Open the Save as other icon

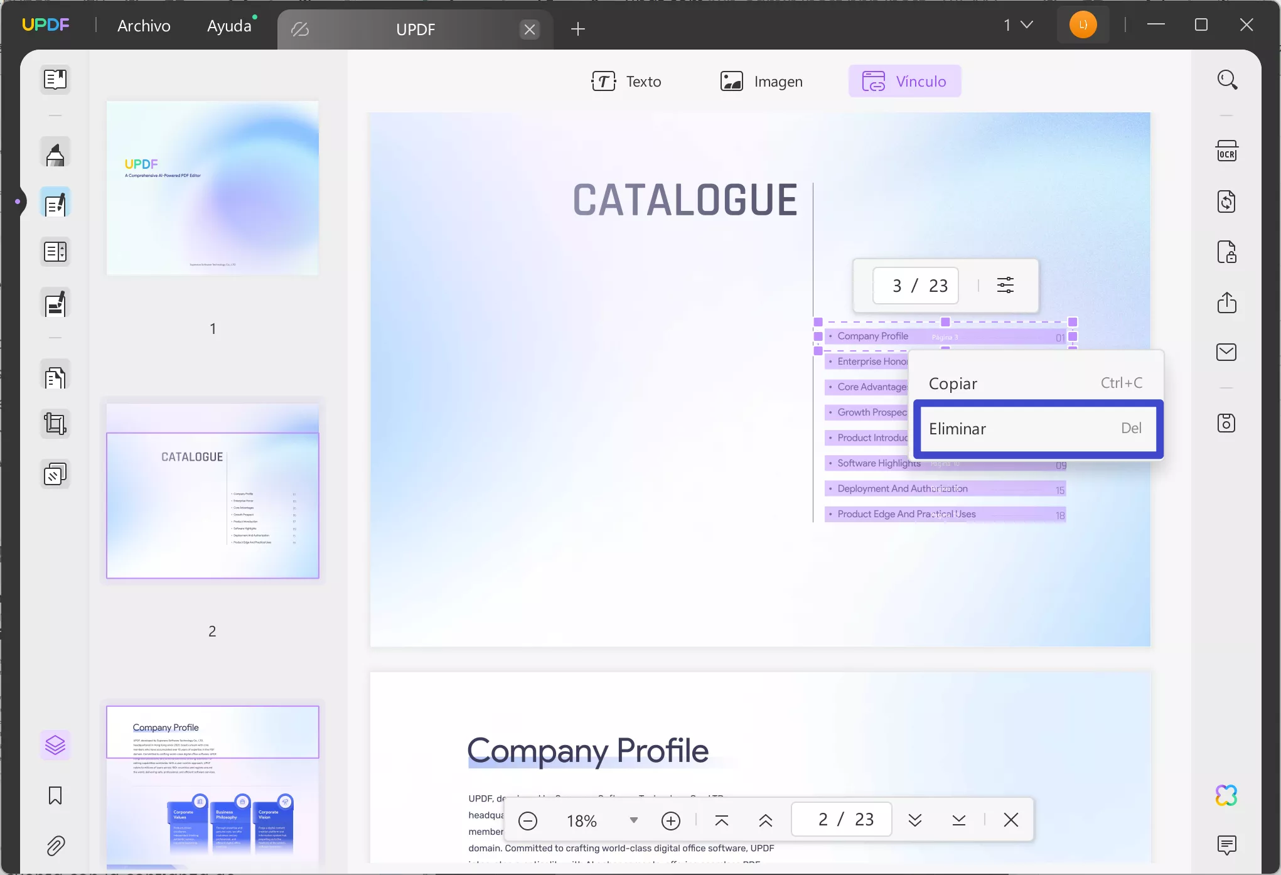(x=1227, y=423)
